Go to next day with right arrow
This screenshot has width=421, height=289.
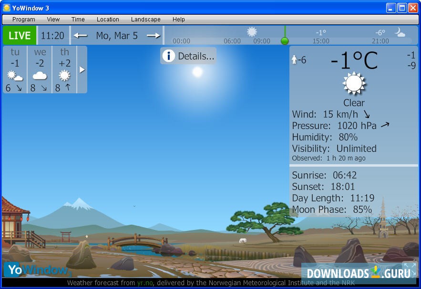pyautogui.click(x=154, y=35)
